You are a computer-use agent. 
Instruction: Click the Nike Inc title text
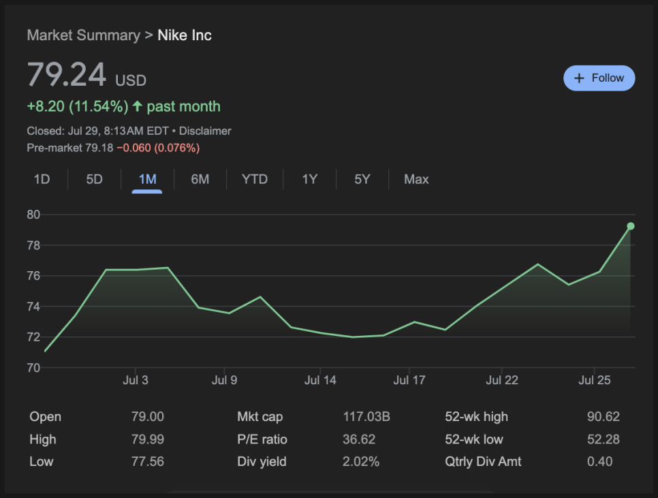click(185, 35)
